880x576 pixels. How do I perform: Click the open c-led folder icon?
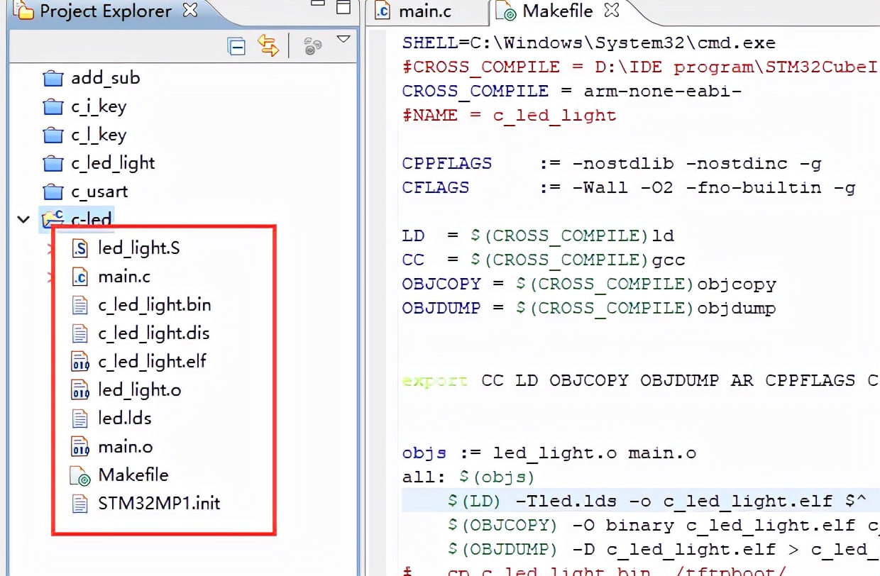53,219
